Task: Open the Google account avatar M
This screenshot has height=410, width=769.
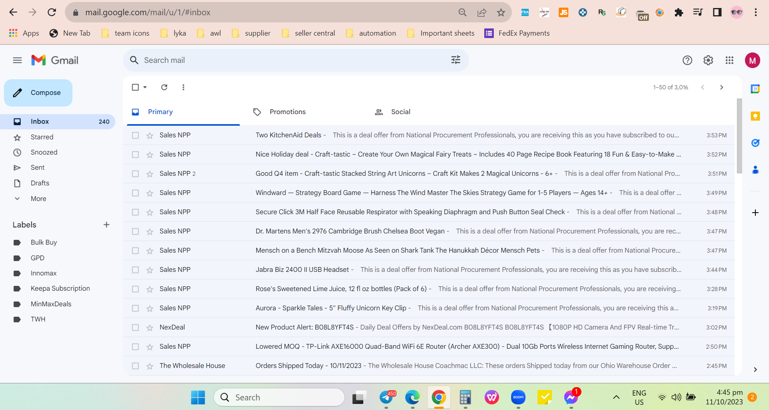Action: pyautogui.click(x=753, y=60)
